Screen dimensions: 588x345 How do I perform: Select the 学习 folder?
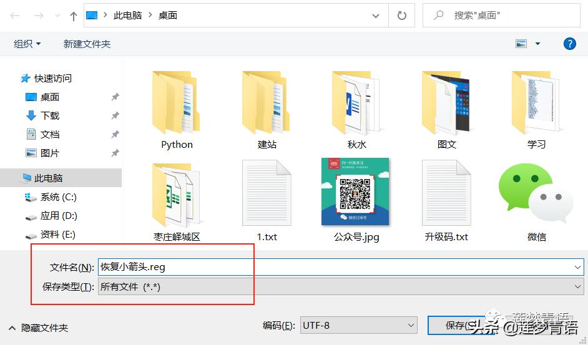pyautogui.click(x=536, y=110)
